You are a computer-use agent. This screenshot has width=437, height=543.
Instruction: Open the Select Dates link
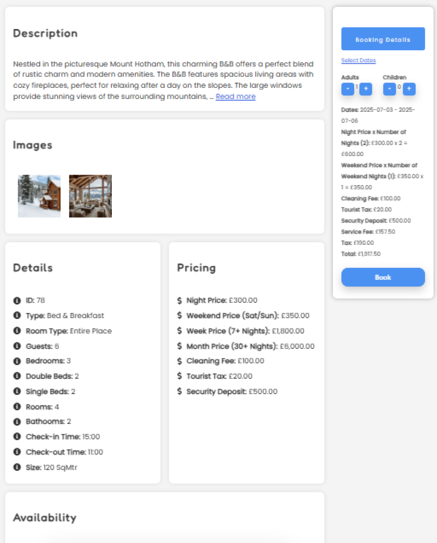tap(358, 61)
